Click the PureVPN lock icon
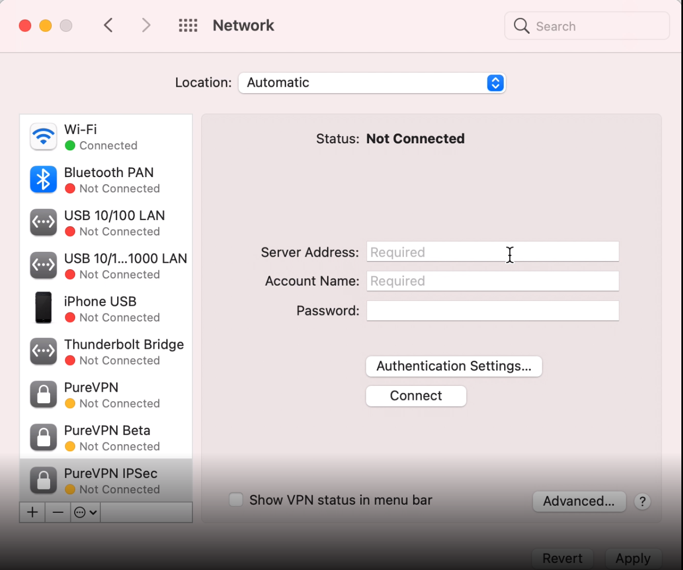Image resolution: width=683 pixels, height=570 pixels. (43, 394)
